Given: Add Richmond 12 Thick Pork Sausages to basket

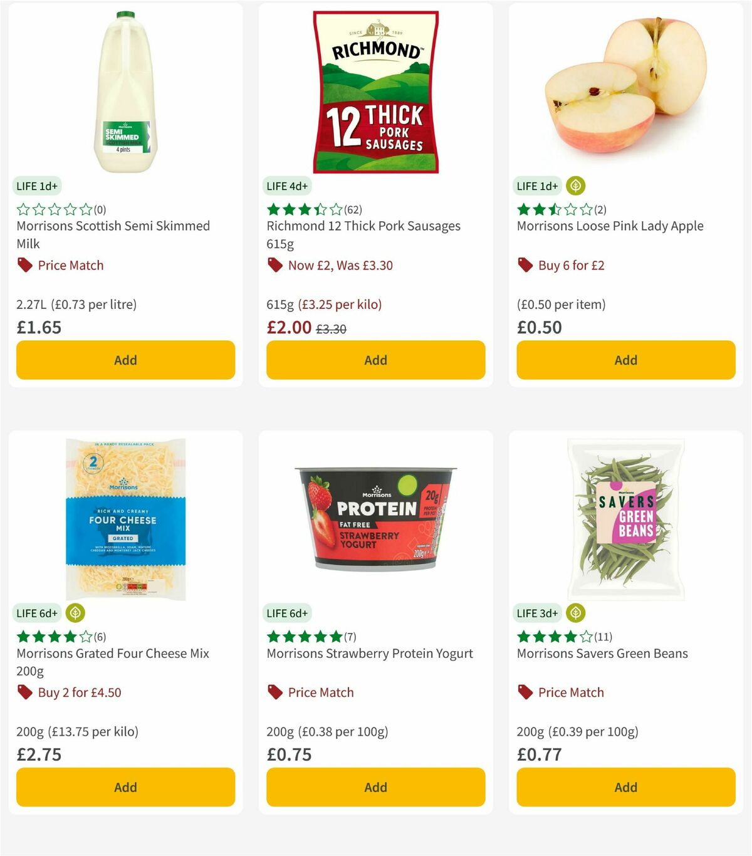Looking at the screenshot, I should click(375, 360).
